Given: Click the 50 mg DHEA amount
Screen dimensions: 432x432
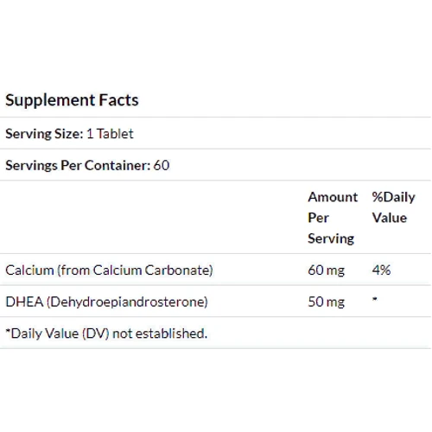Looking at the screenshot, I should [x=326, y=302].
